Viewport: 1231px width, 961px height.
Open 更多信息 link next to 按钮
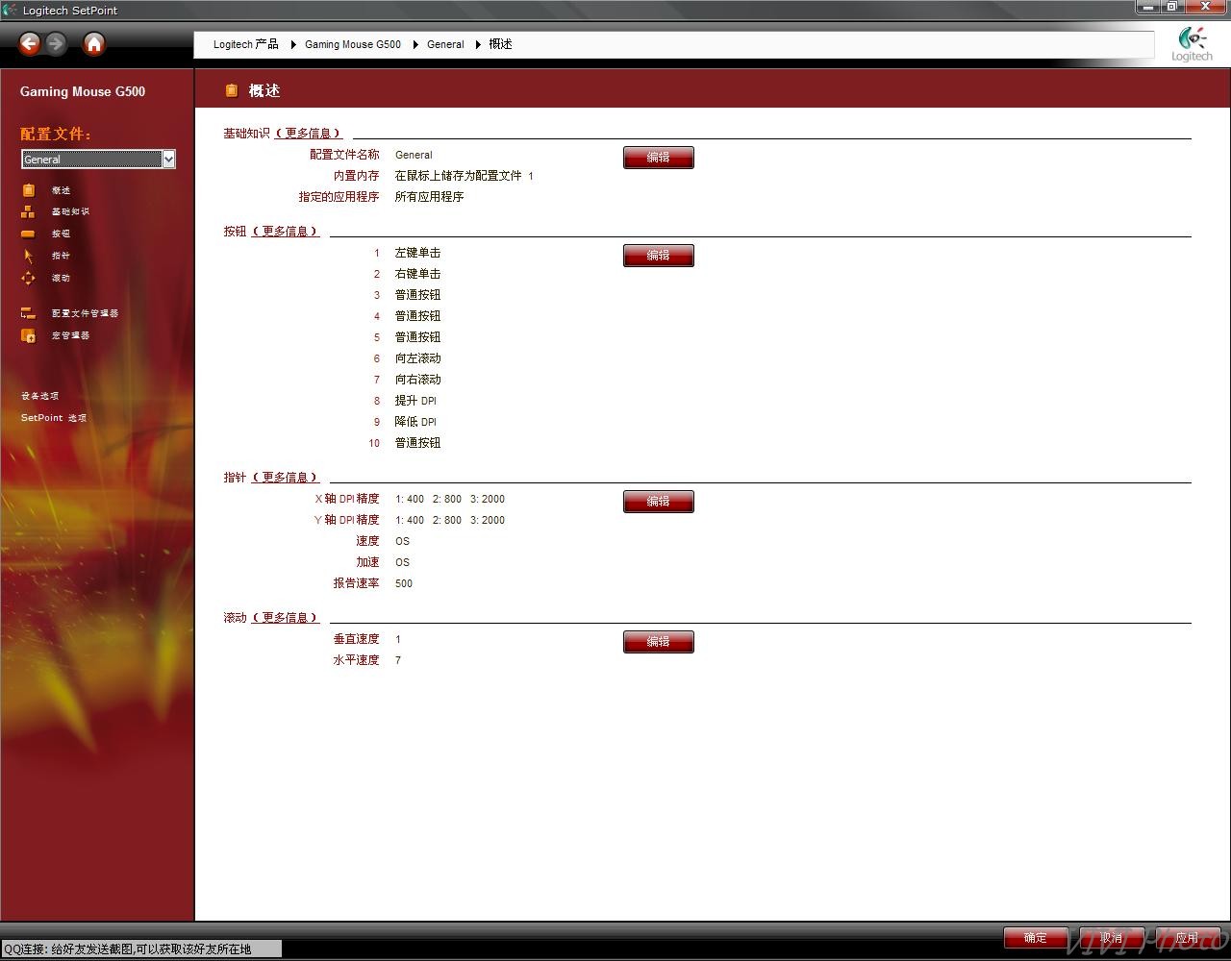point(286,232)
